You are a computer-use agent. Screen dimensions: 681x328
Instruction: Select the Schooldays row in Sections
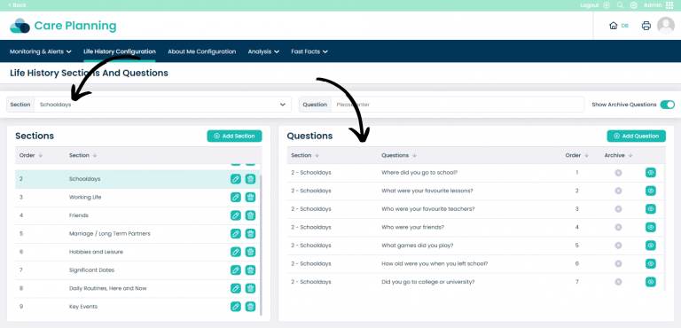coord(137,179)
